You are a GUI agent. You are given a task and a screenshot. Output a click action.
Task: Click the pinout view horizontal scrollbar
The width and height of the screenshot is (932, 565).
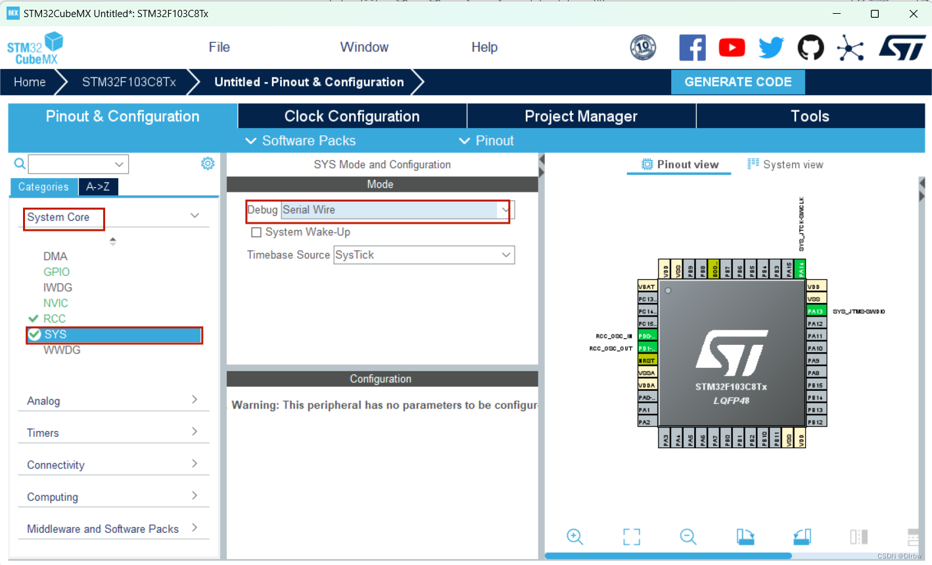668,556
